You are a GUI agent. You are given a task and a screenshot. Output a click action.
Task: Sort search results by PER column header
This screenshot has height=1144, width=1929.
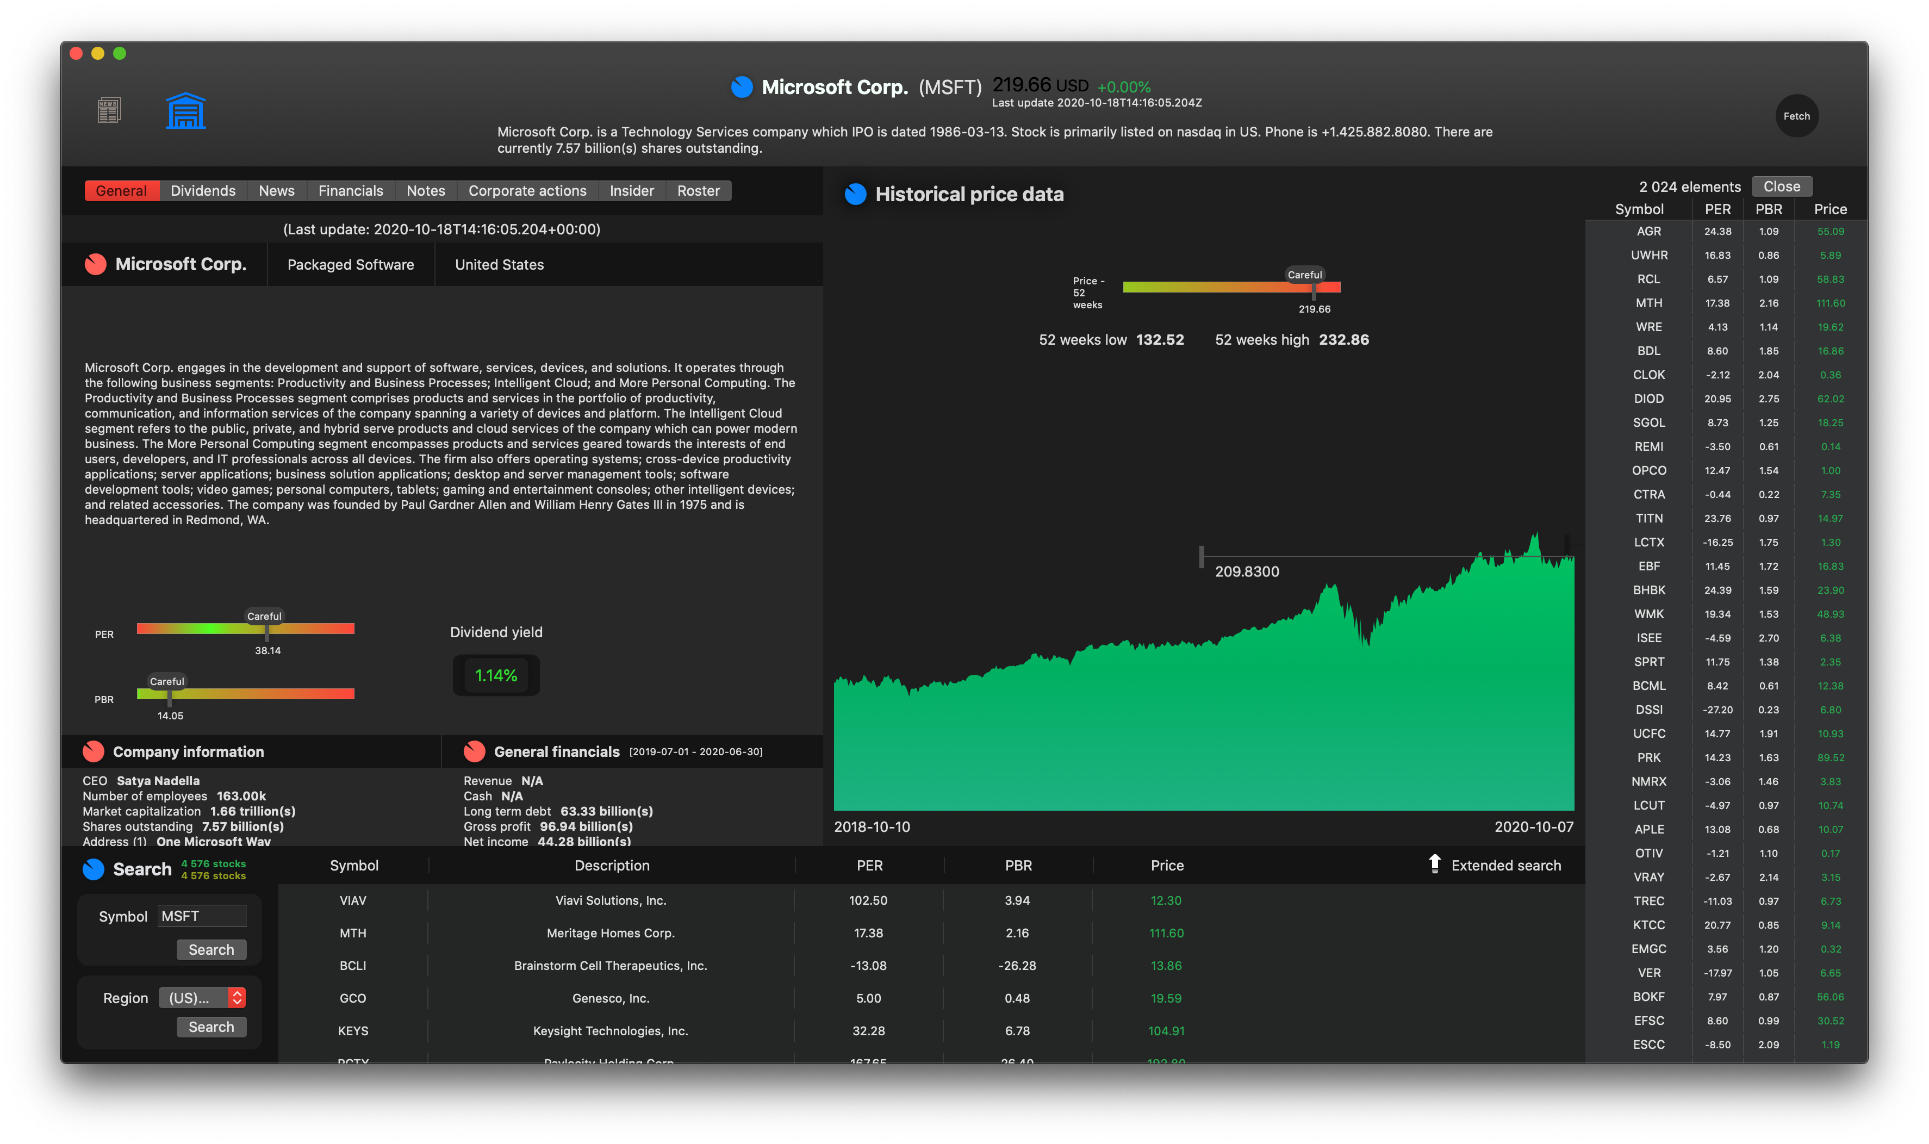(x=869, y=866)
